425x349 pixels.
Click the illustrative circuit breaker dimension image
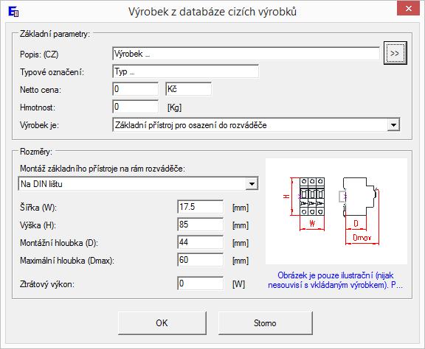tap(336, 211)
